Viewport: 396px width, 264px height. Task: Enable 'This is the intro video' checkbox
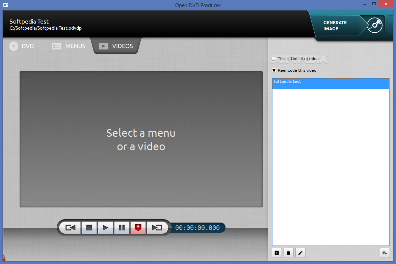click(274, 59)
